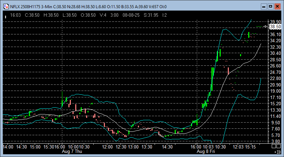
Task: Click the 15:15 time axis label
Action: point(251,147)
